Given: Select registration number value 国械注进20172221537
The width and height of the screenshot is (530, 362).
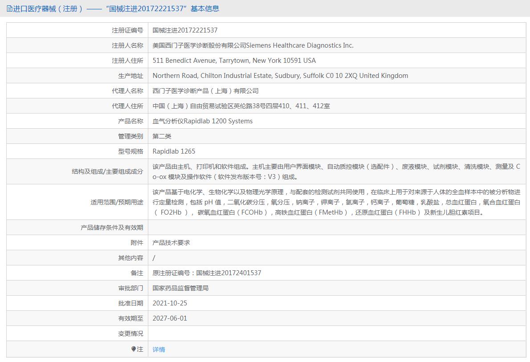Looking at the screenshot, I should pyautogui.click(x=185, y=30).
